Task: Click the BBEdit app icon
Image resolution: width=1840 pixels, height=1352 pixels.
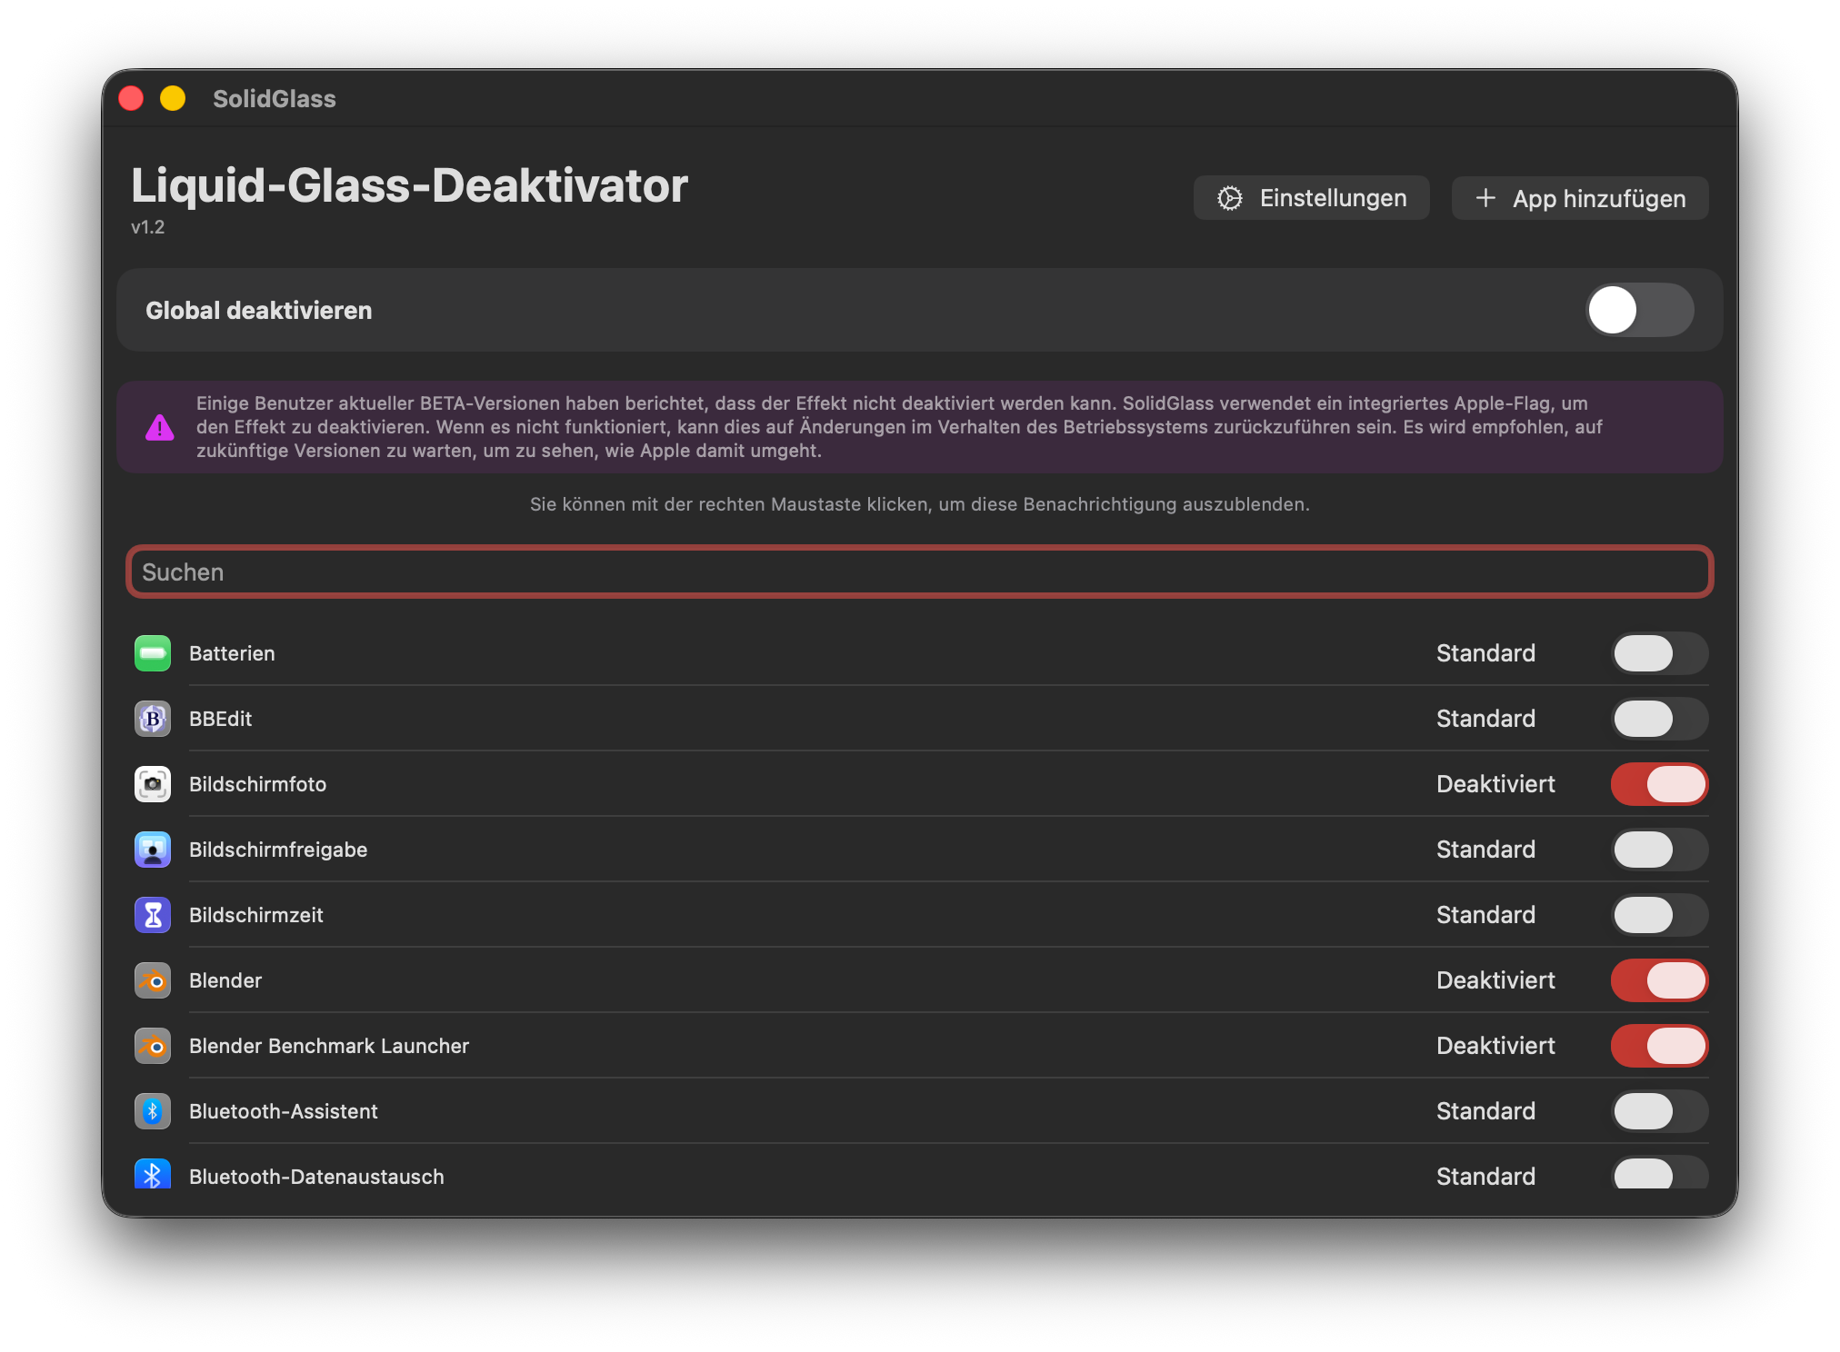Action: (153, 719)
